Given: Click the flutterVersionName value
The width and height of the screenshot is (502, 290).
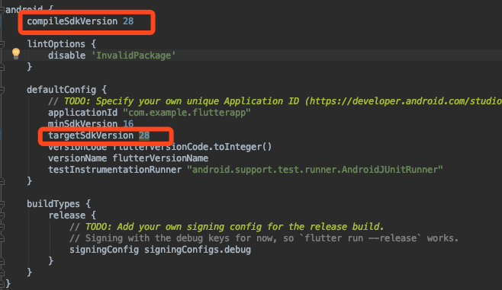Looking at the screenshot, I should 160,158.
